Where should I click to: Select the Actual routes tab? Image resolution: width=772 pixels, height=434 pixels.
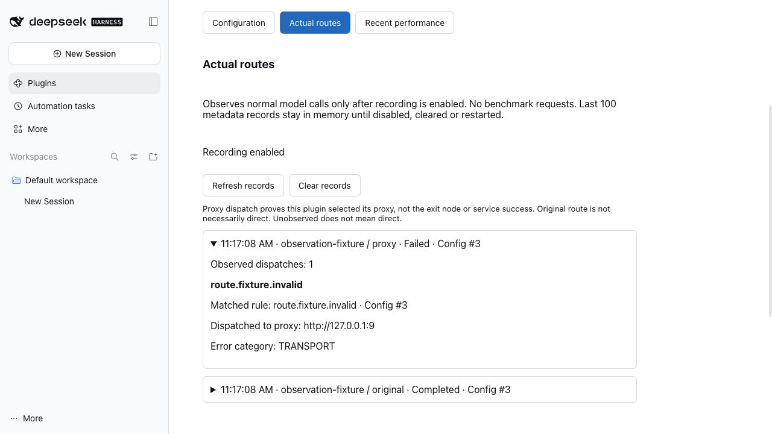point(315,23)
